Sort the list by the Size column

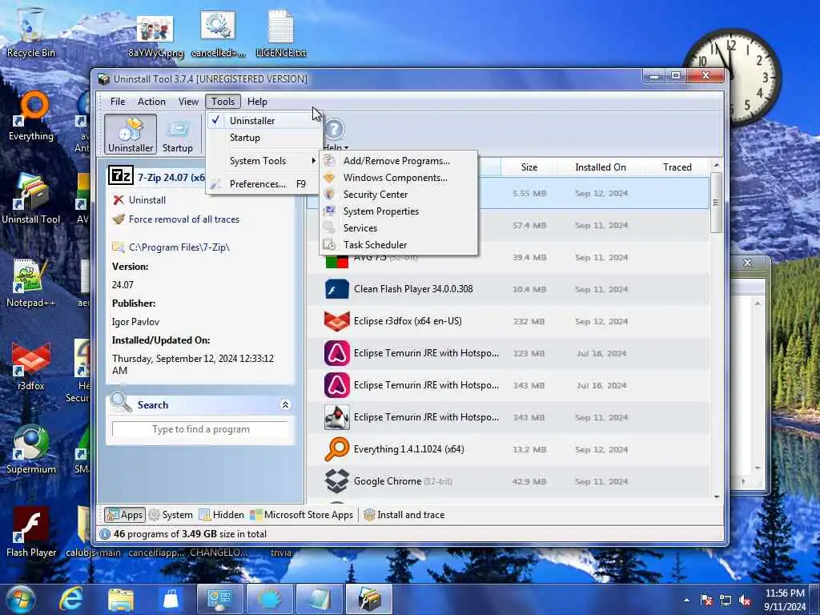pos(529,167)
